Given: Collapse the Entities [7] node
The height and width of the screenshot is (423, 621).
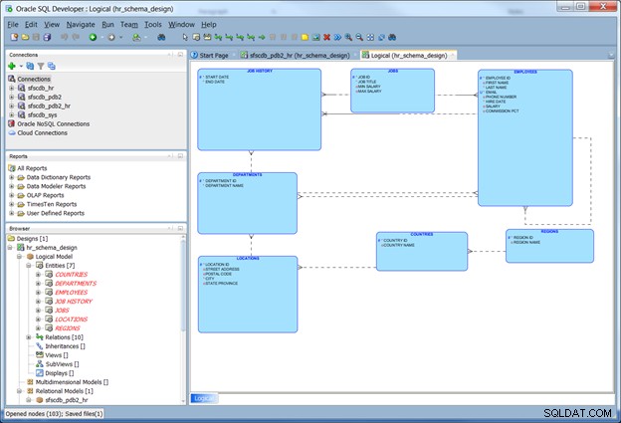Looking at the screenshot, I should pos(29,266).
